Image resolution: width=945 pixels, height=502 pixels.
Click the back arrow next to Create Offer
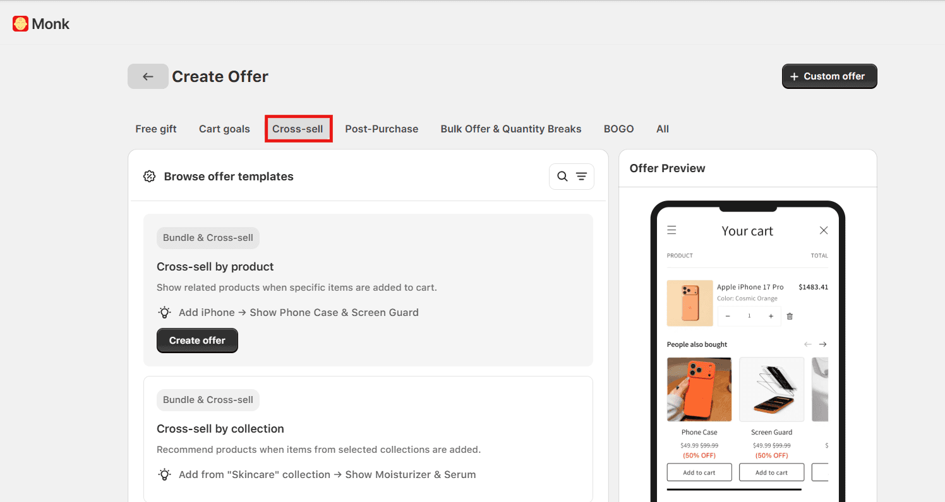(x=147, y=76)
